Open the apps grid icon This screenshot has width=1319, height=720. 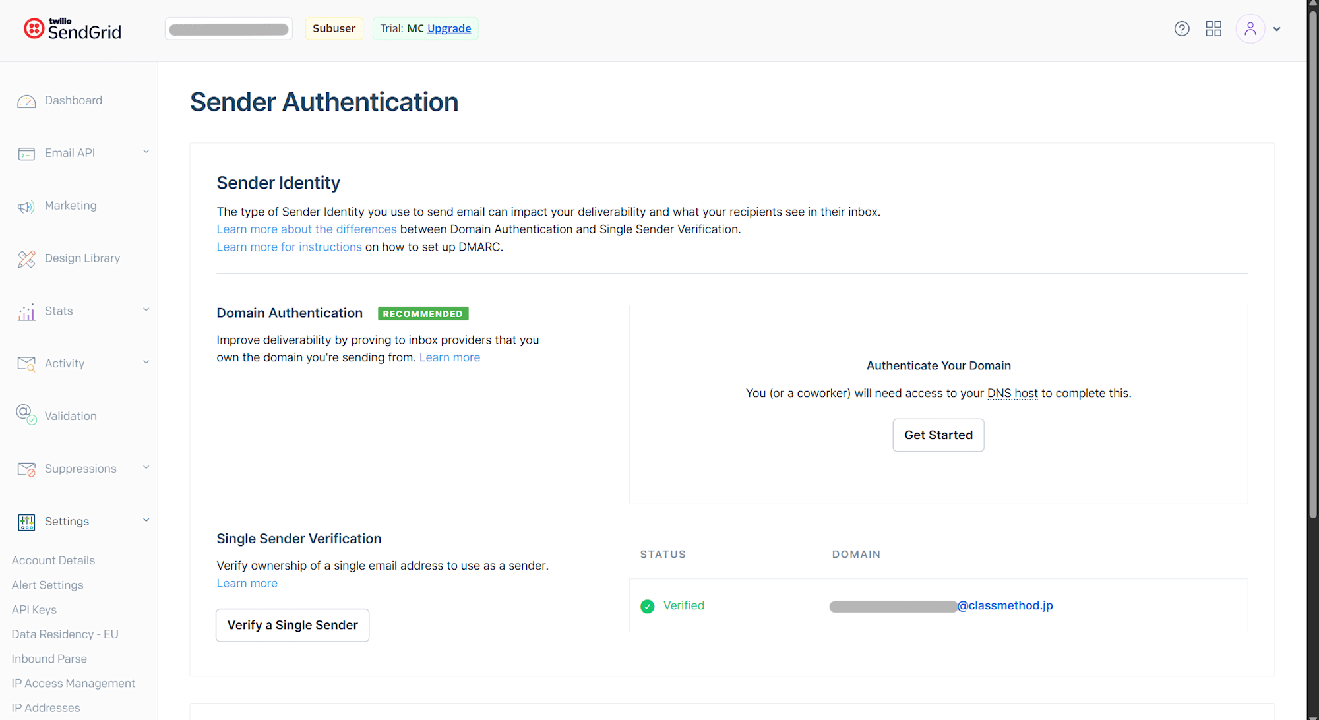[1213, 29]
